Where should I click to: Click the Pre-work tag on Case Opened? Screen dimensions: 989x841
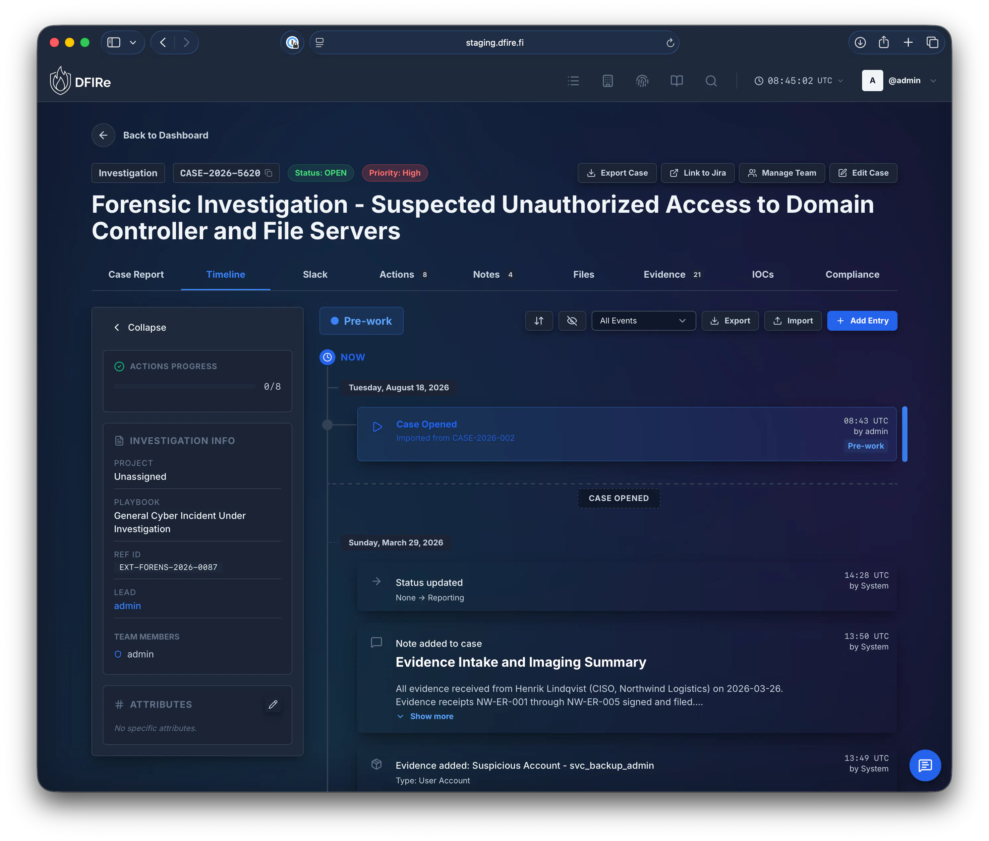865,446
